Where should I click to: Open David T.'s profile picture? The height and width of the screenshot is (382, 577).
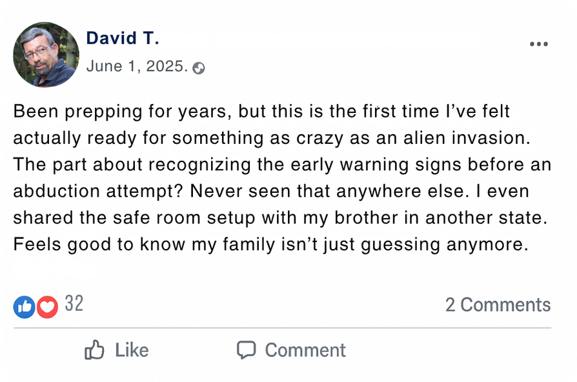(x=46, y=55)
